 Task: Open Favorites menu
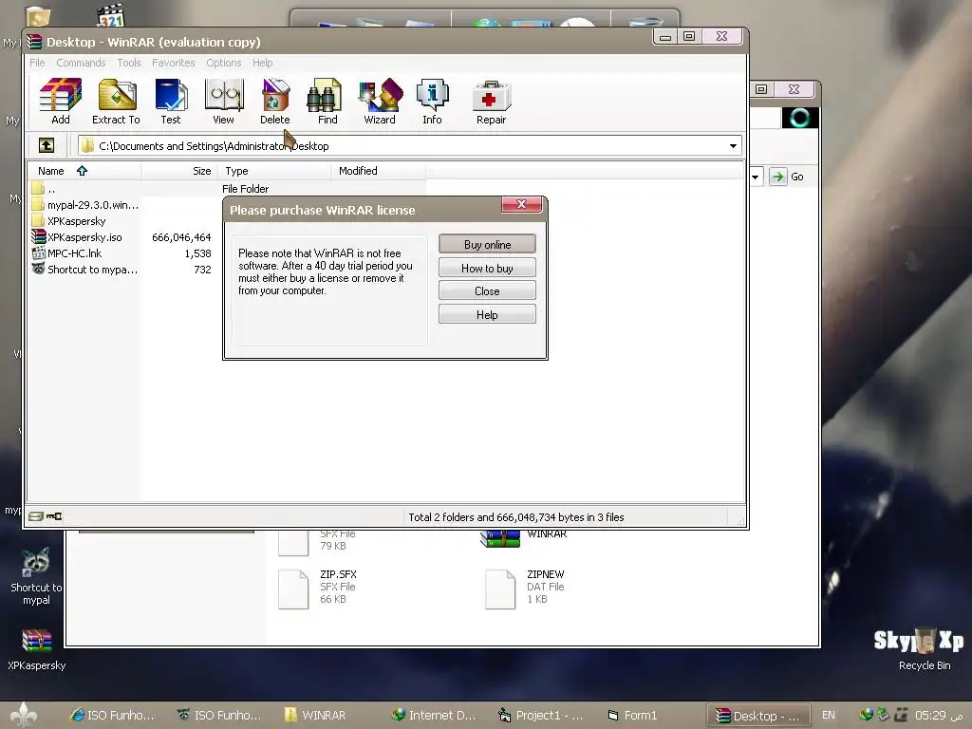173,63
